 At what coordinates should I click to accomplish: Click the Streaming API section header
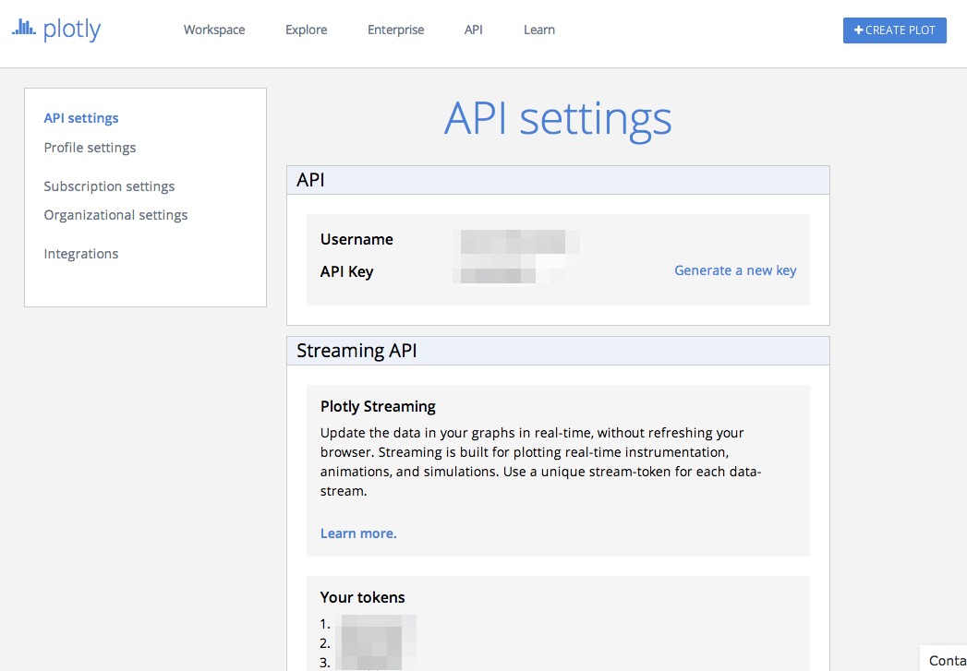(x=558, y=351)
